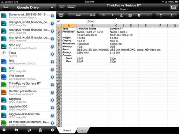Viewport: 179px width, 134px height.
Task: Close the ThinkPad vs Surface RT document
Action: point(71,7)
